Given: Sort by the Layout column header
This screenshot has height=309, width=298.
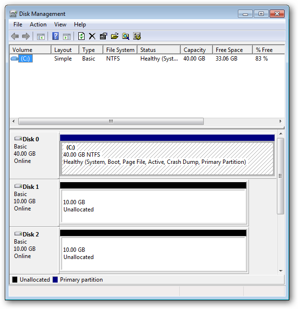Looking at the screenshot, I should 65,50.
